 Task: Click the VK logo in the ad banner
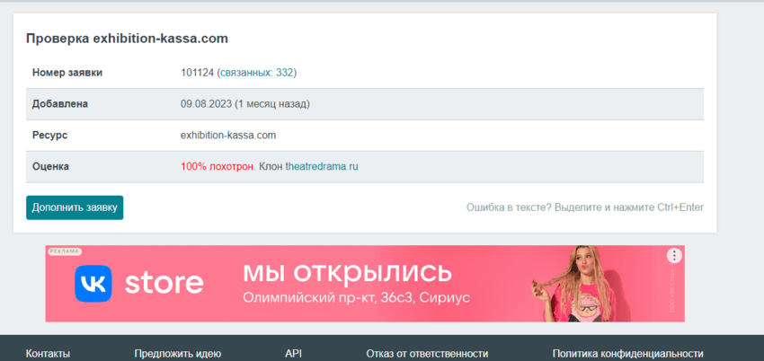93,283
